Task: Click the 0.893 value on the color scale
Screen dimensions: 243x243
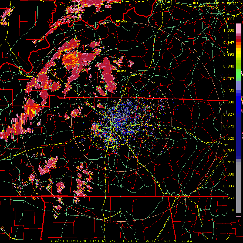Action: point(229,54)
